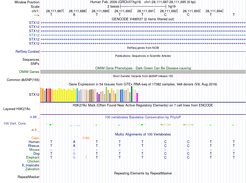246x183 pixels.
Task: Click the first yellow PhyloP conservation arrow
Action: click(x=165, y=125)
